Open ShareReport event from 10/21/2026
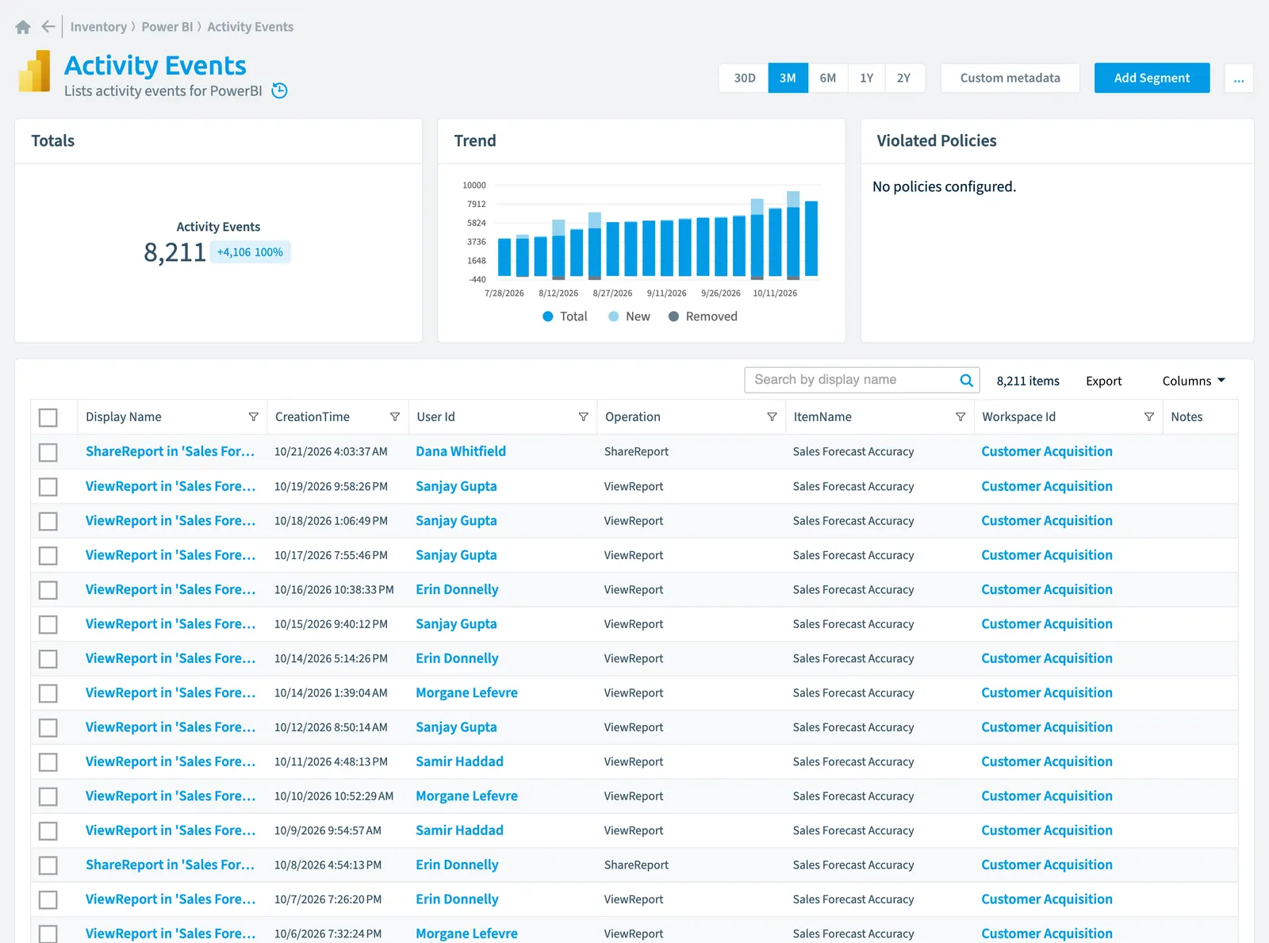The height and width of the screenshot is (943, 1269). coord(171,451)
